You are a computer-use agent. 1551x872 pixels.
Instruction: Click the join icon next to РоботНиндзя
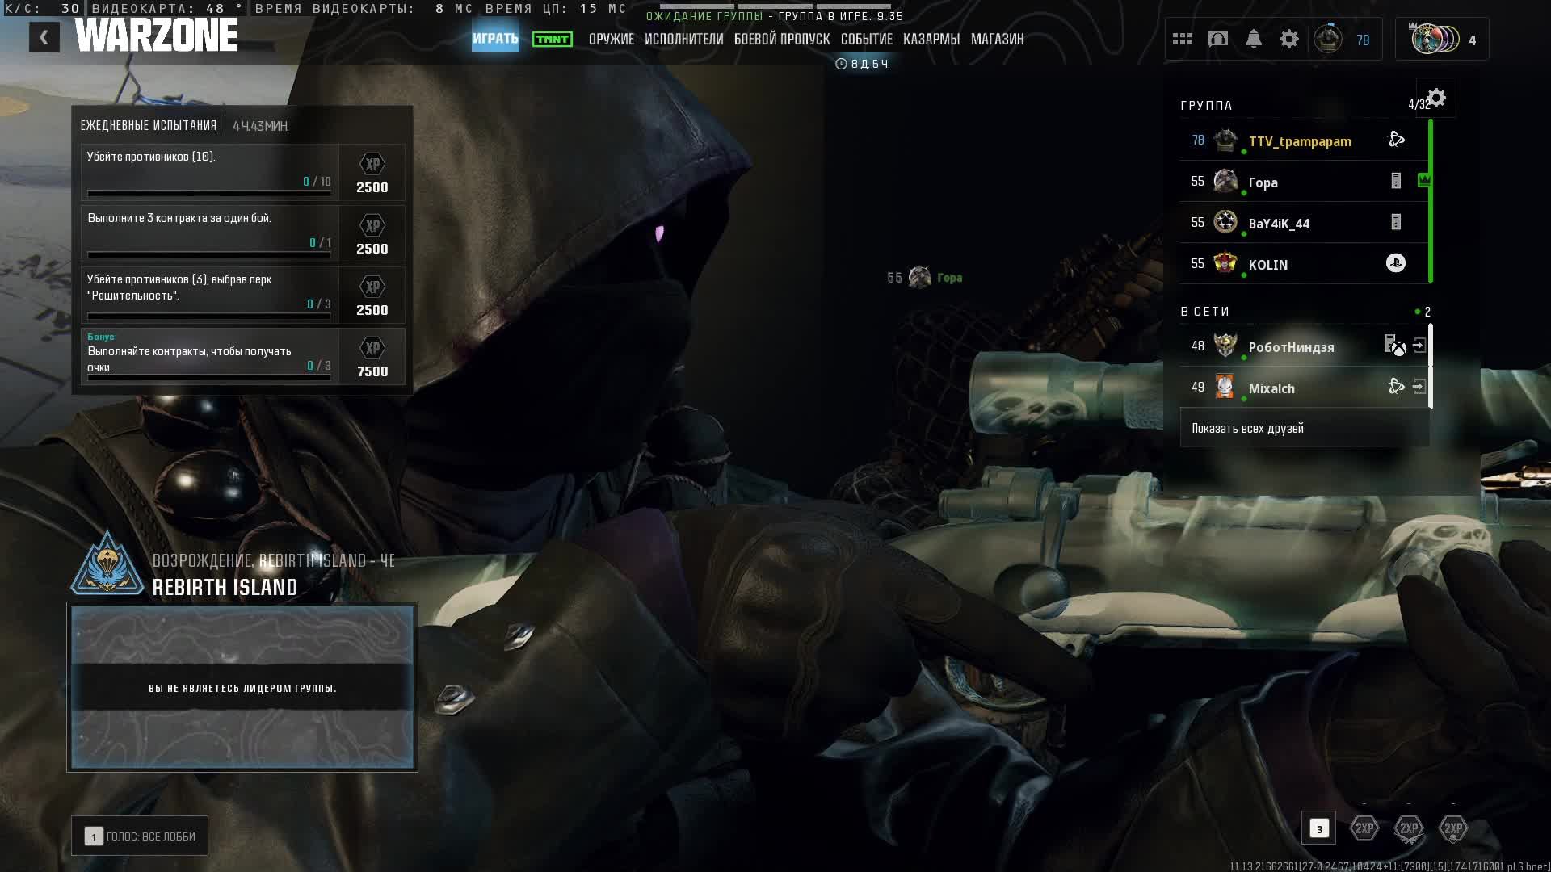coord(1419,346)
